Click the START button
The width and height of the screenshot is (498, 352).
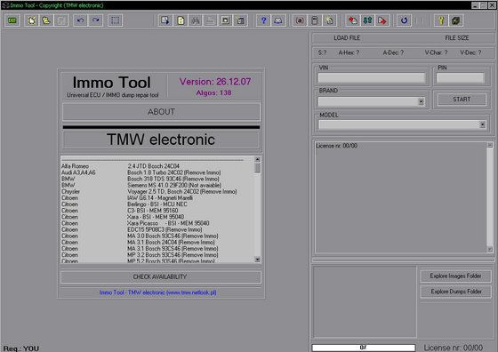462,100
